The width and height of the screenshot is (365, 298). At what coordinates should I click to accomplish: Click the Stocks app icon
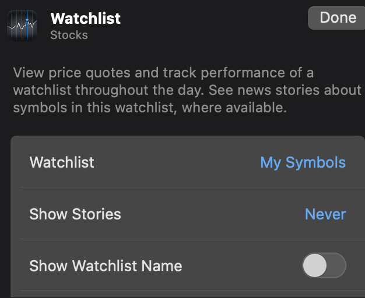click(22, 25)
